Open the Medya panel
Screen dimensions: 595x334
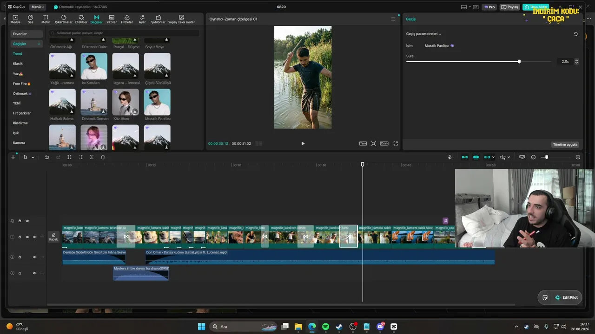(x=15, y=19)
